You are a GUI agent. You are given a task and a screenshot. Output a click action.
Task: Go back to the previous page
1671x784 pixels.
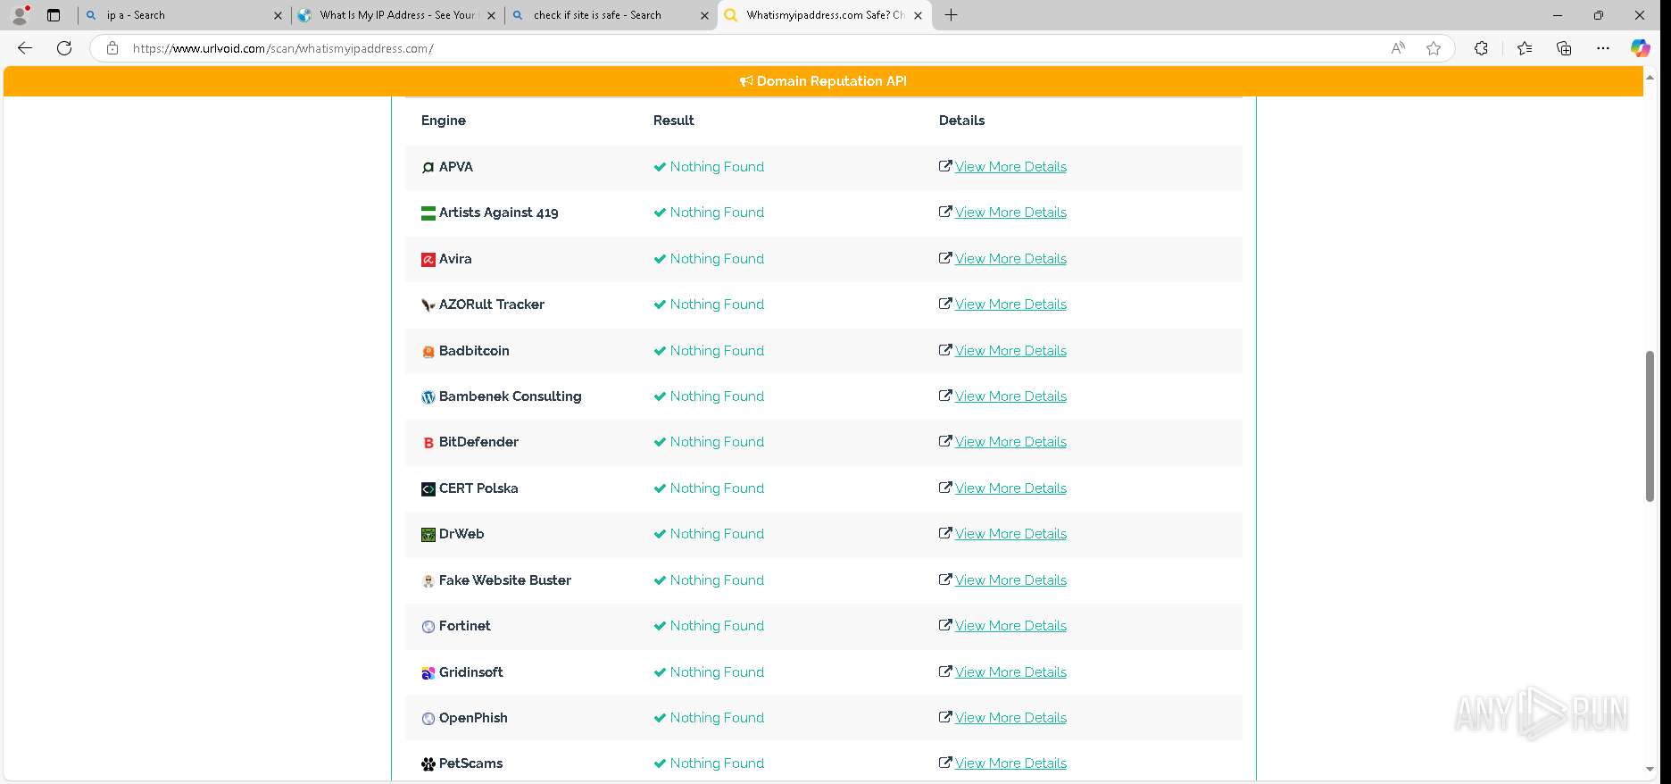click(x=25, y=48)
